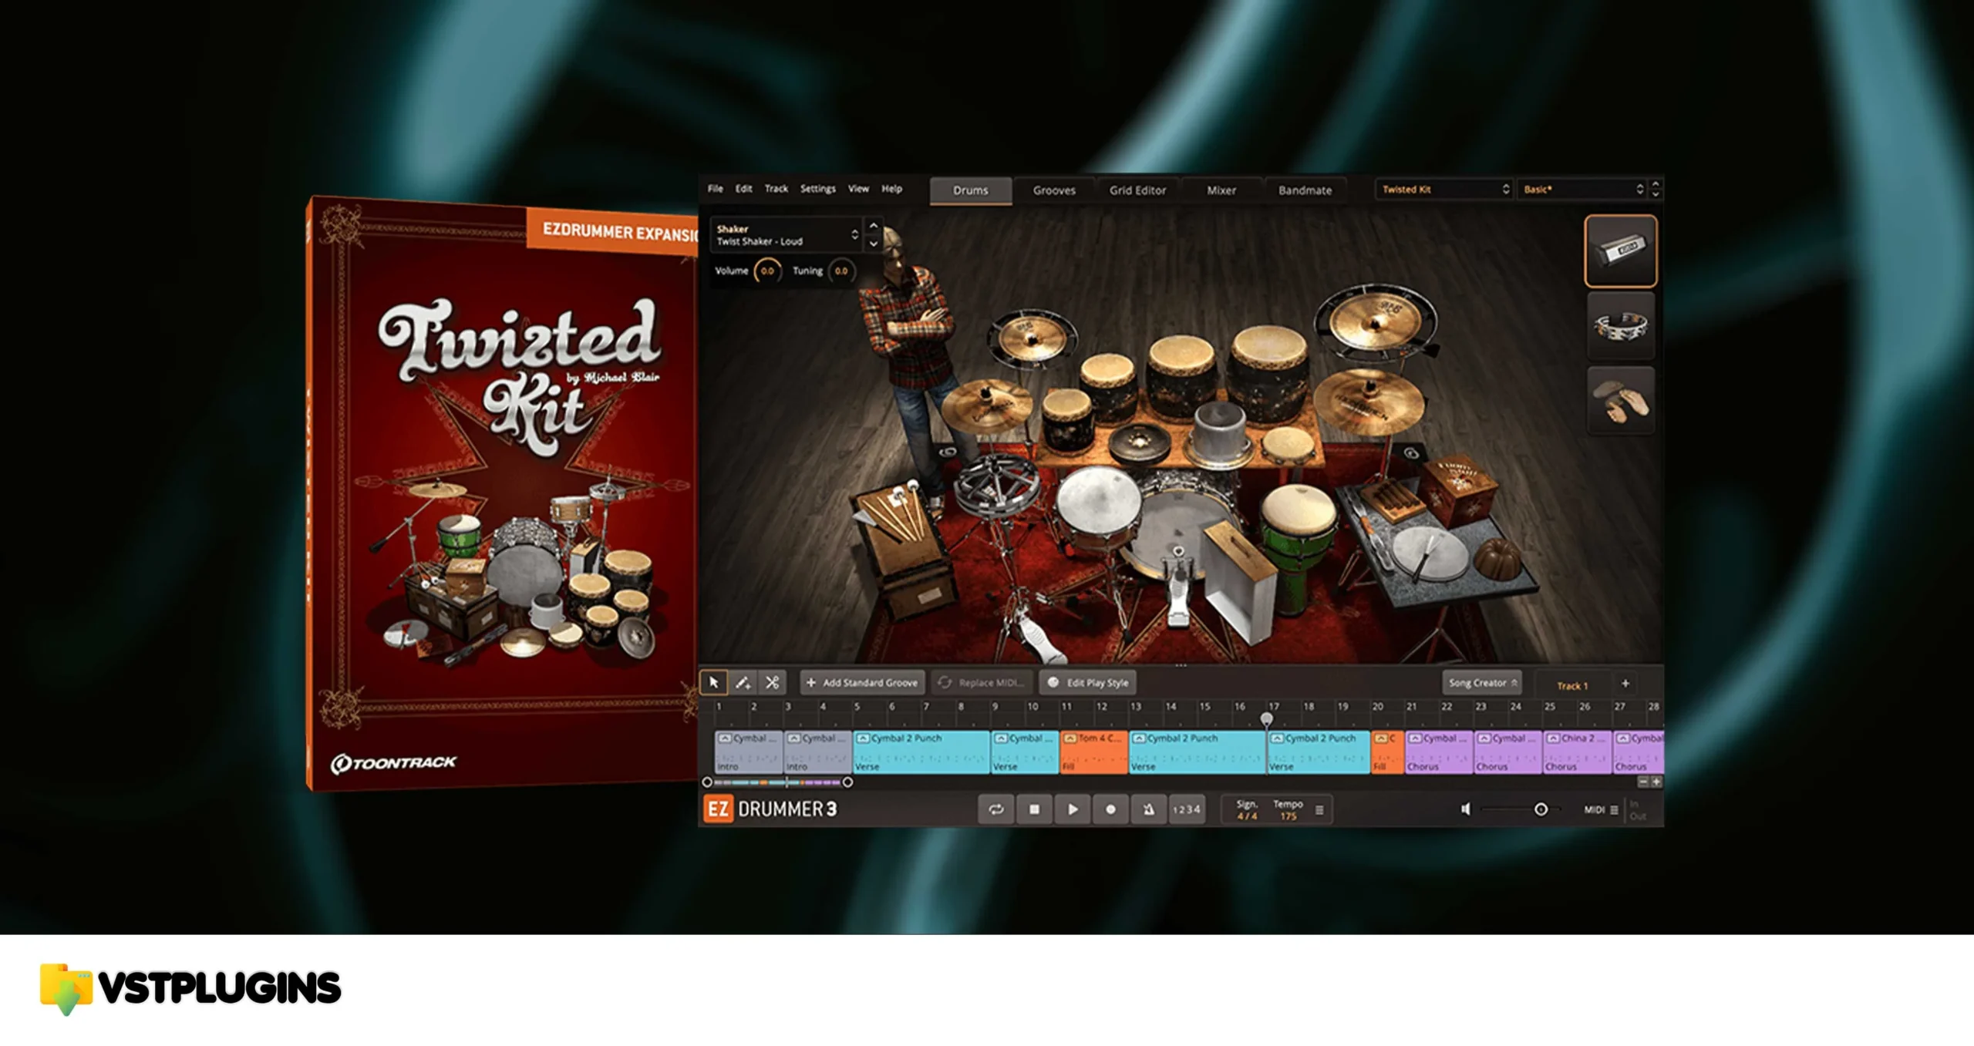
Task: Open the Track menu
Action: (x=776, y=189)
